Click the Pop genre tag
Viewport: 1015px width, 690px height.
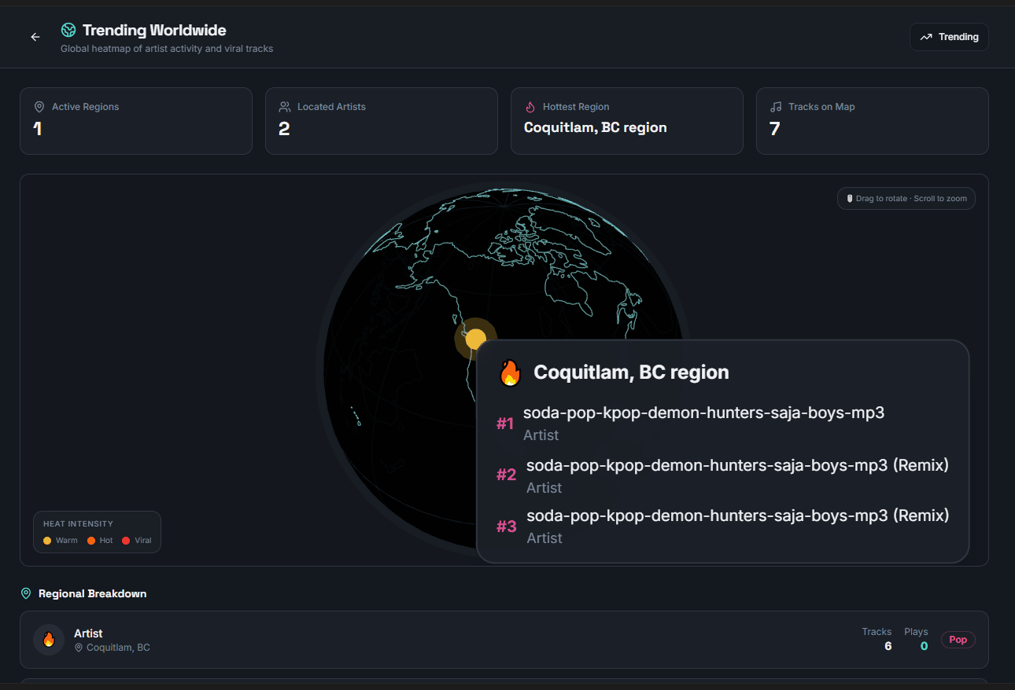click(958, 640)
